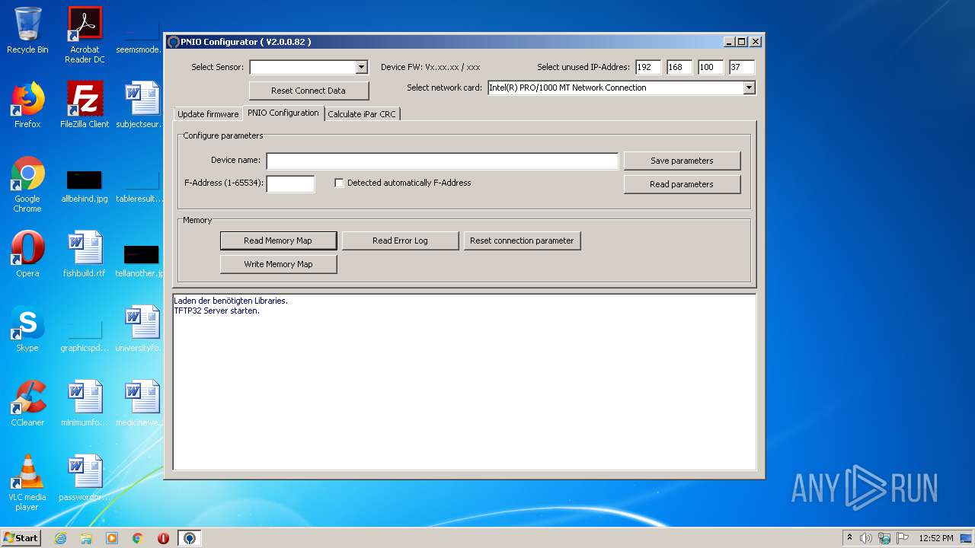Open Internet Explorer in taskbar
The height and width of the screenshot is (548, 975).
click(x=60, y=538)
